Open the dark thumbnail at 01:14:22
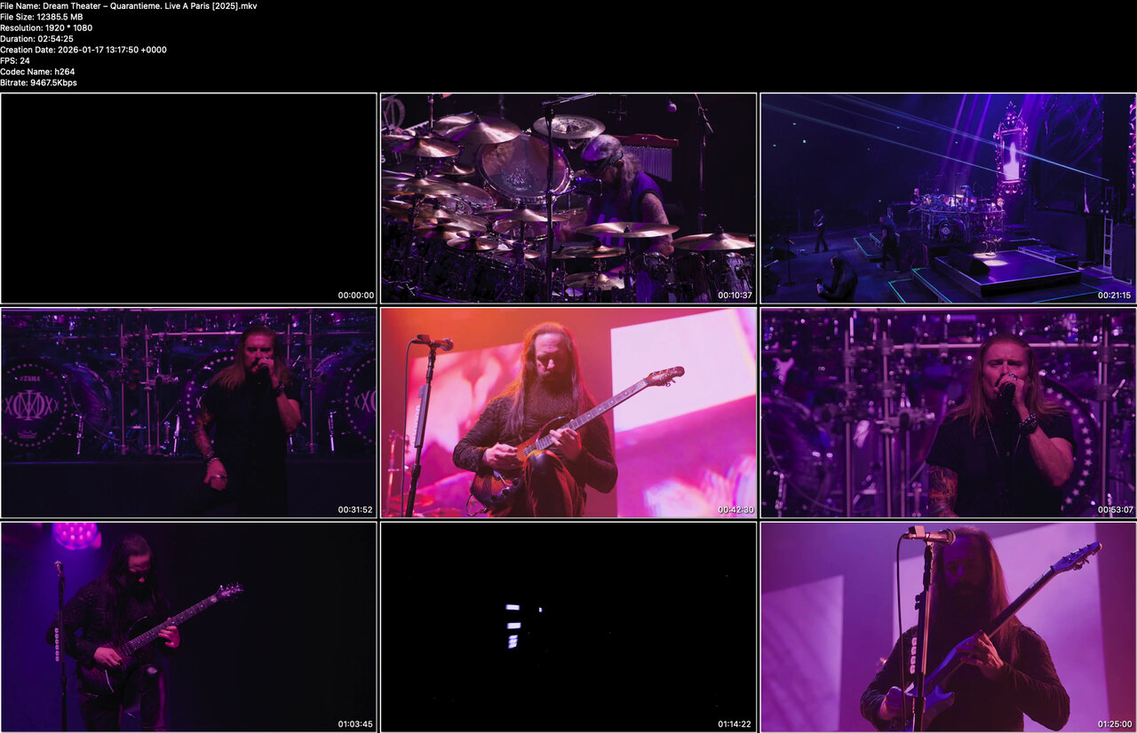This screenshot has width=1137, height=733. (568, 627)
